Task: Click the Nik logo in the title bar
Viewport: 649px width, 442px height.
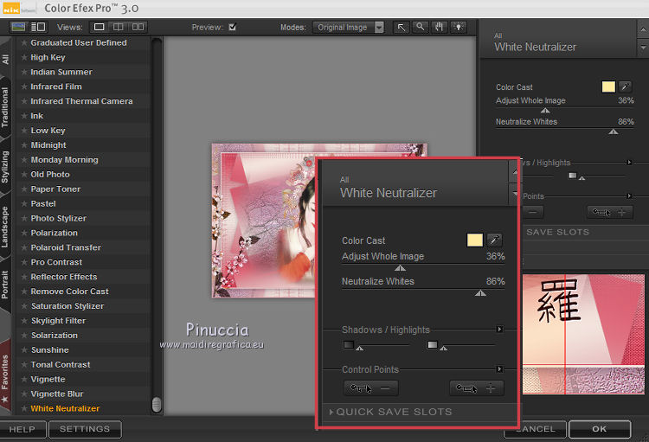Action: [10, 9]
